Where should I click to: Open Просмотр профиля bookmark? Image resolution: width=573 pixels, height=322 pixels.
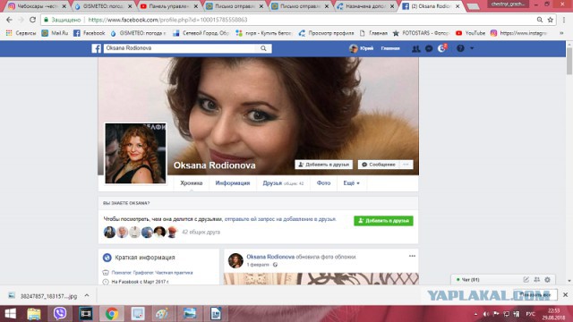[x=326, y=33]
